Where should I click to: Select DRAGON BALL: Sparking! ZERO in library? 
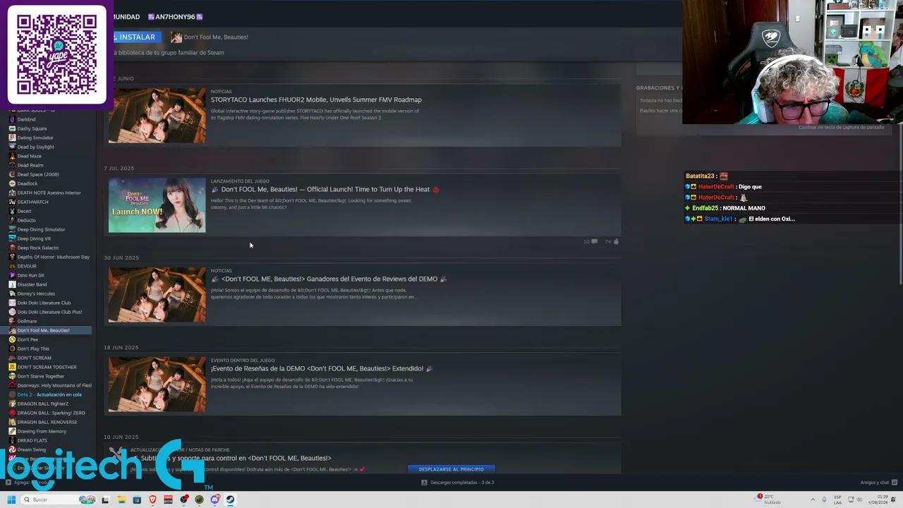[x=51, y=413]
